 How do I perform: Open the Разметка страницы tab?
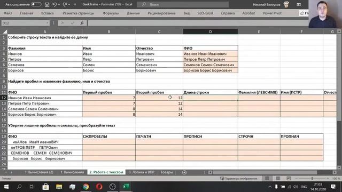[79, 13]
